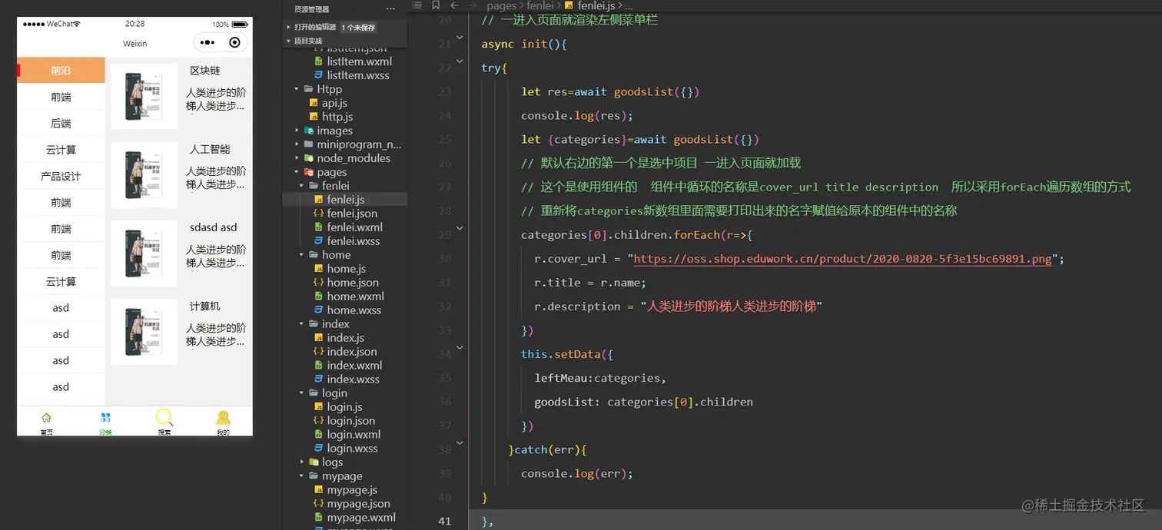Collapse the 打开的编辑器 section
Image resolution: width=1162 pixels, height=530 pixels.
[x=288, y=27]
